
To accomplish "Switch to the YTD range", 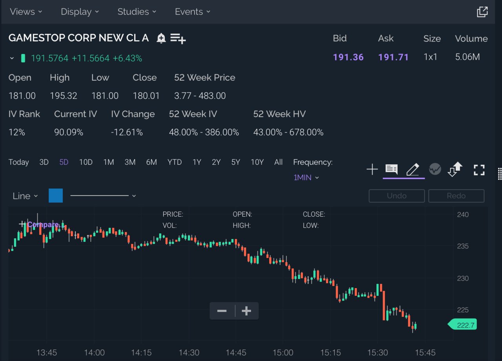I will click(x=175, y=162).
